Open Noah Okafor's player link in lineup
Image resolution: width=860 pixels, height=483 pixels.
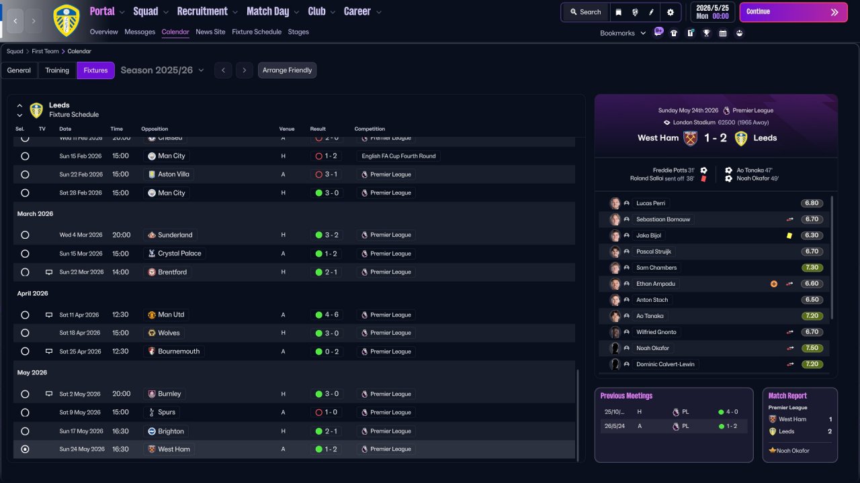652,348
